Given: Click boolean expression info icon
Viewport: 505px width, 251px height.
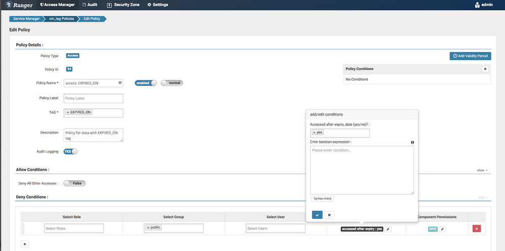Looking at the screenshot, I should pyautogui.click(x=412, y=142).
